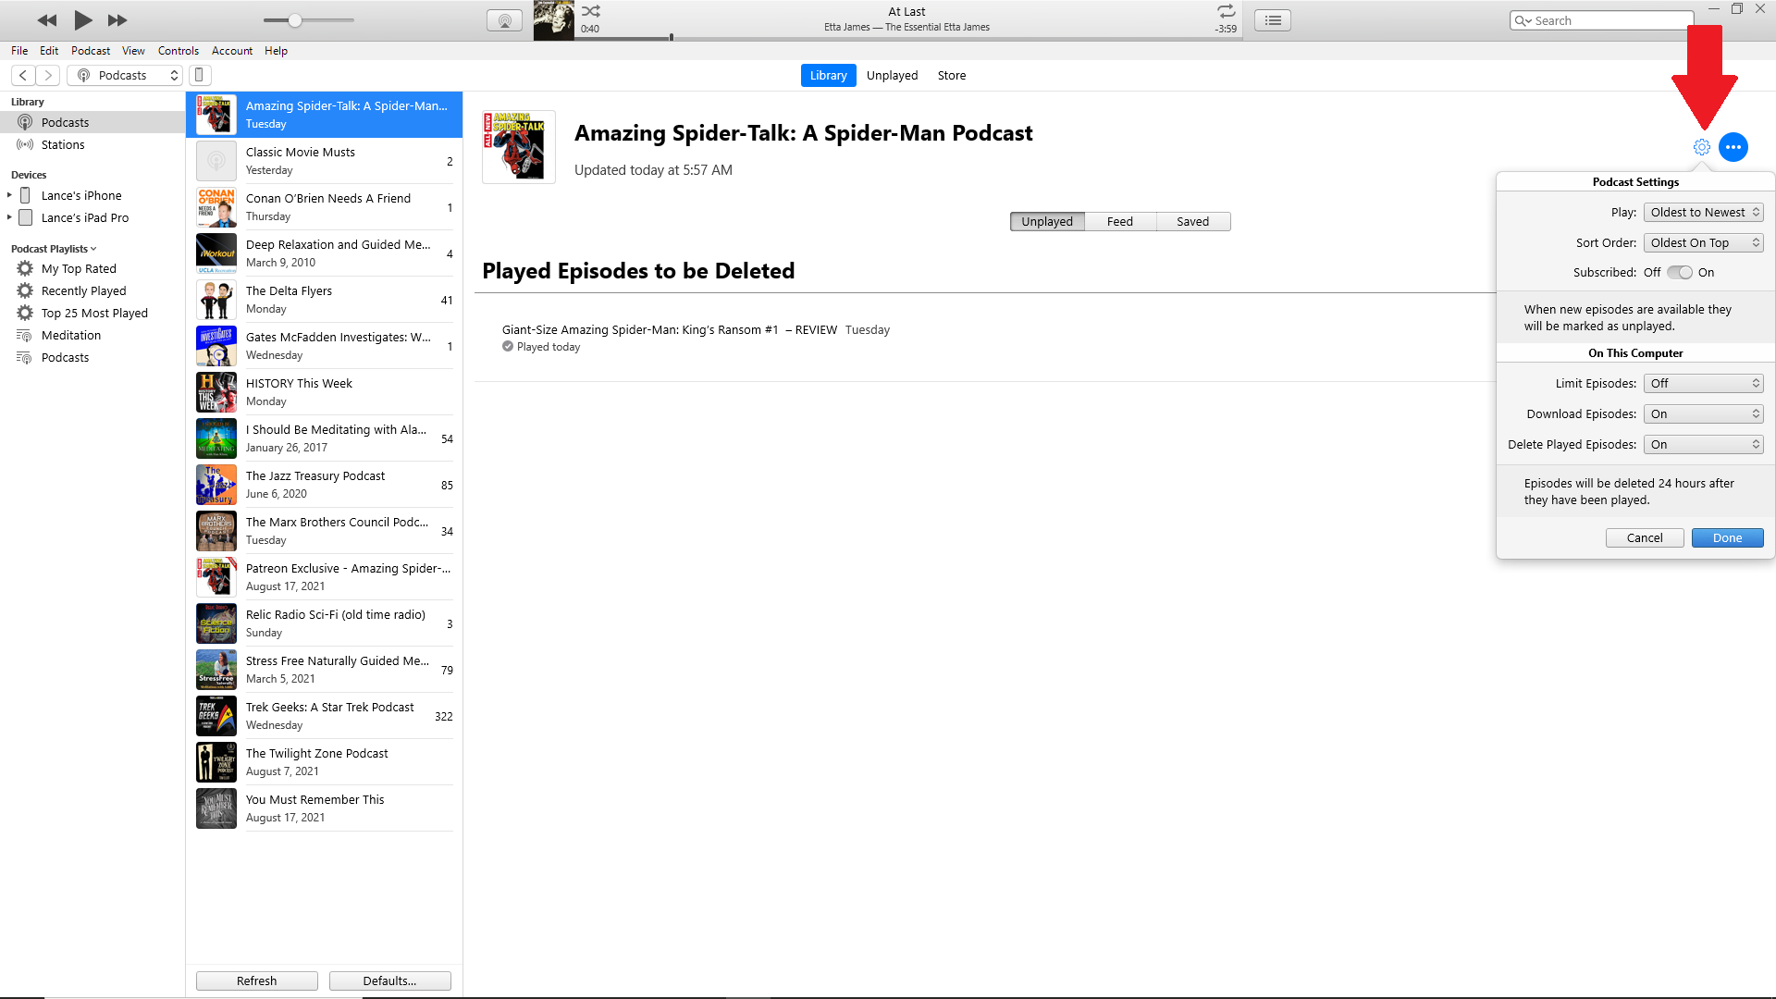
Task: Select HISTORY This Week podcast
Action: click(x=324, y=392)
